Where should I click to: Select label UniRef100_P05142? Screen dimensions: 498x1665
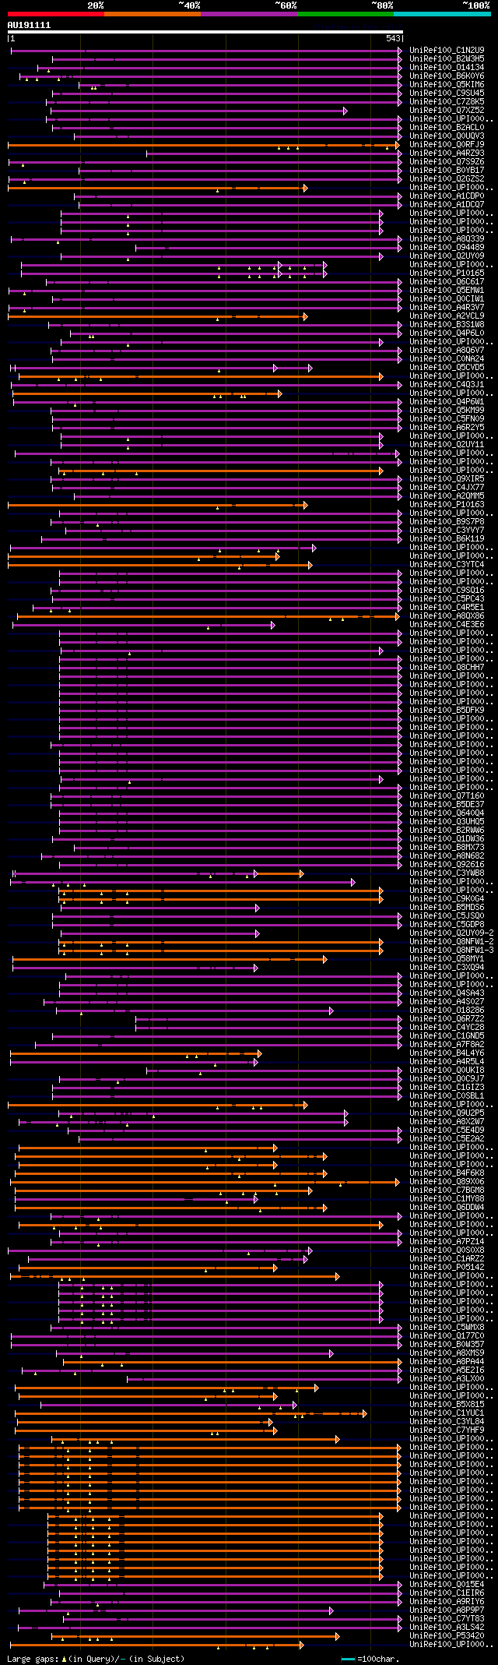tap(447, 1267)
